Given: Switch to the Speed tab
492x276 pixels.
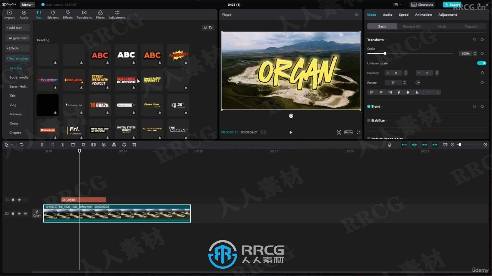Looking at the screenshot, I should [x=404, y=15].
